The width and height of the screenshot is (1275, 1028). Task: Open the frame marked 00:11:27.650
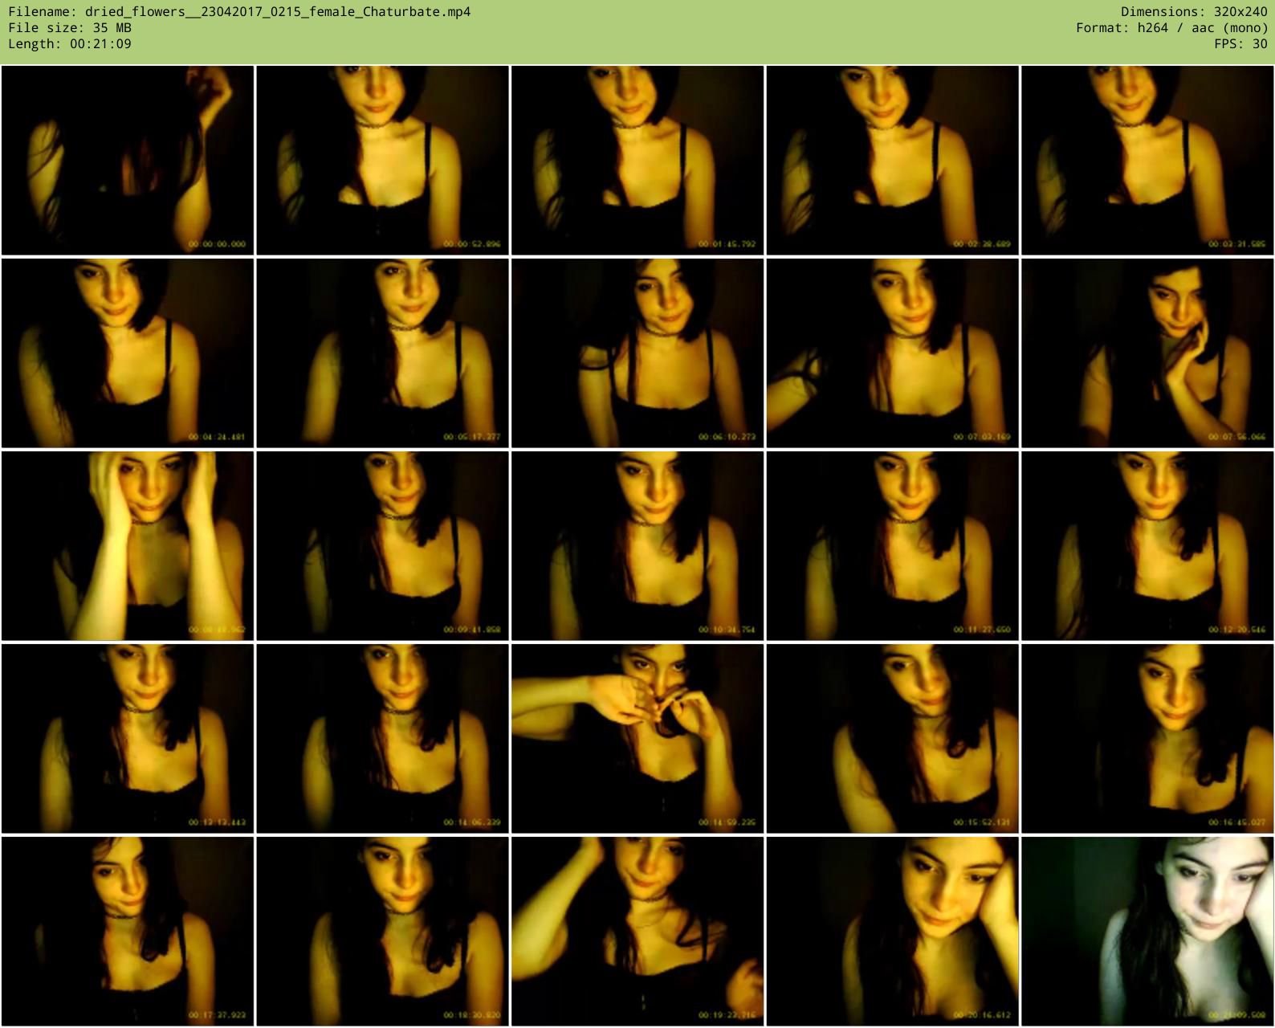[892, 546]
